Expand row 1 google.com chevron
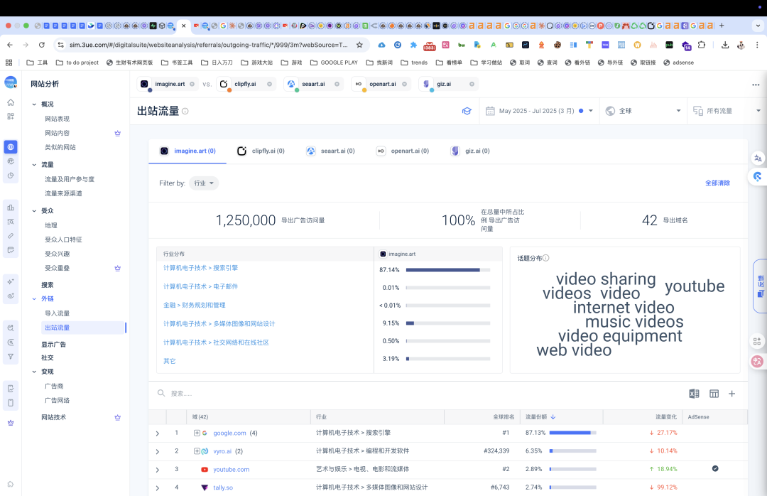767x496 pixels. pyautogui.click(x=158, y=433)
